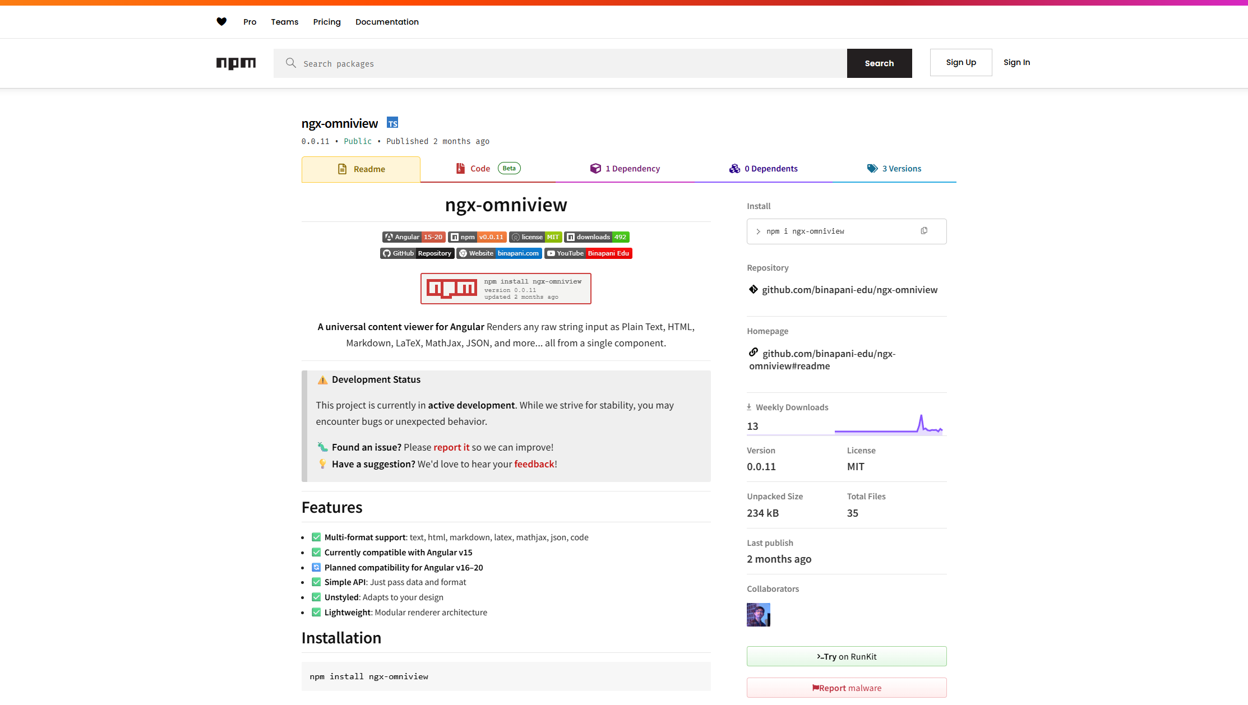
Task: Open the github.com/binapani-edu/ngx-omniview repository link
Action: click(849, 290)
